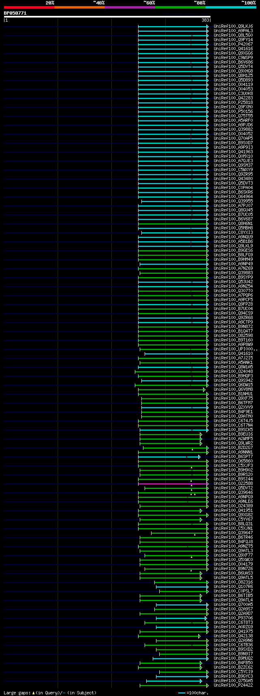Click the UniRef100_Q39646 label
This screenshot has height=696, width=260.
[x=233, y=493]
